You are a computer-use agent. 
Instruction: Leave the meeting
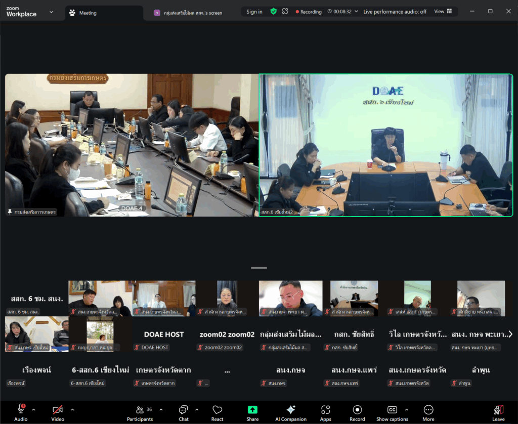point(498,412)
